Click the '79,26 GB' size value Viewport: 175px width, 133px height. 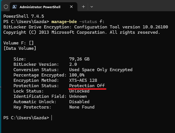point(79,59)
